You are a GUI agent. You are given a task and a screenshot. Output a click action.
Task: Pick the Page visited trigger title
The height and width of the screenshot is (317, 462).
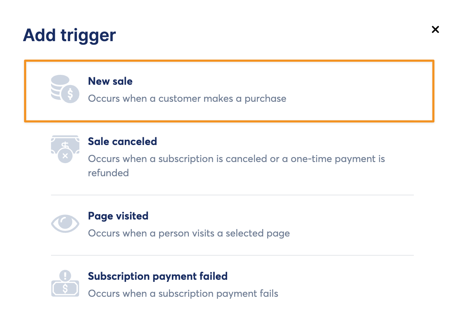[x=118, y=216]
